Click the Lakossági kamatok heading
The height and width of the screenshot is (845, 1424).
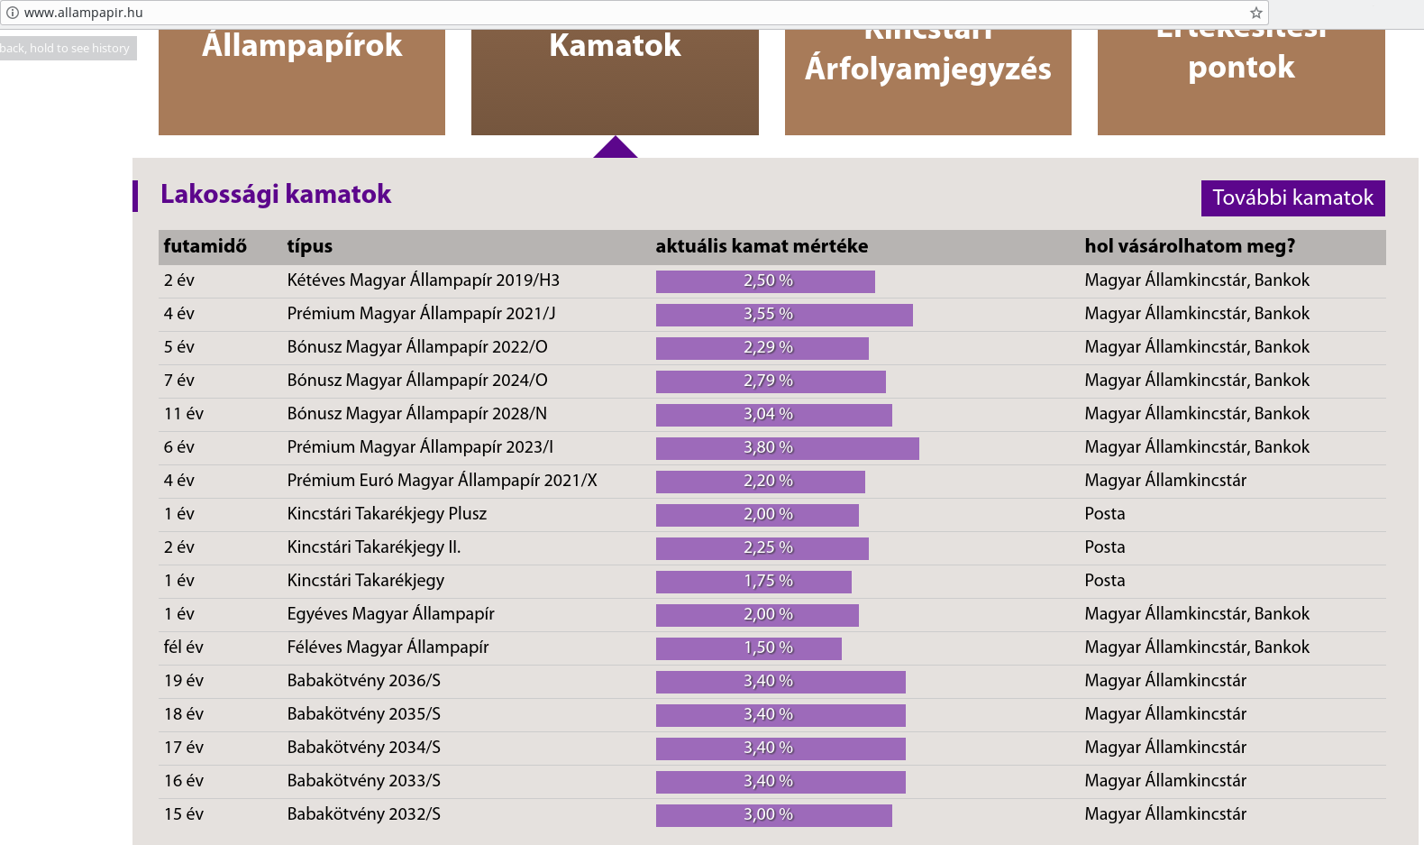(x=276, y=194)
